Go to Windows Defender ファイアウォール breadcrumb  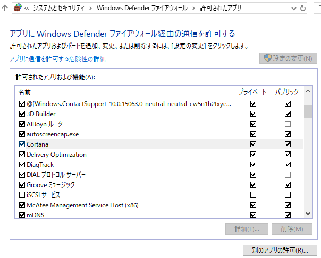pyautogui.click(x=142, y=8)
